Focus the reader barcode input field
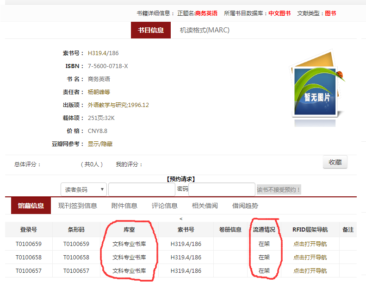Viewport: 366px width, 283px height. coord(142,189)
